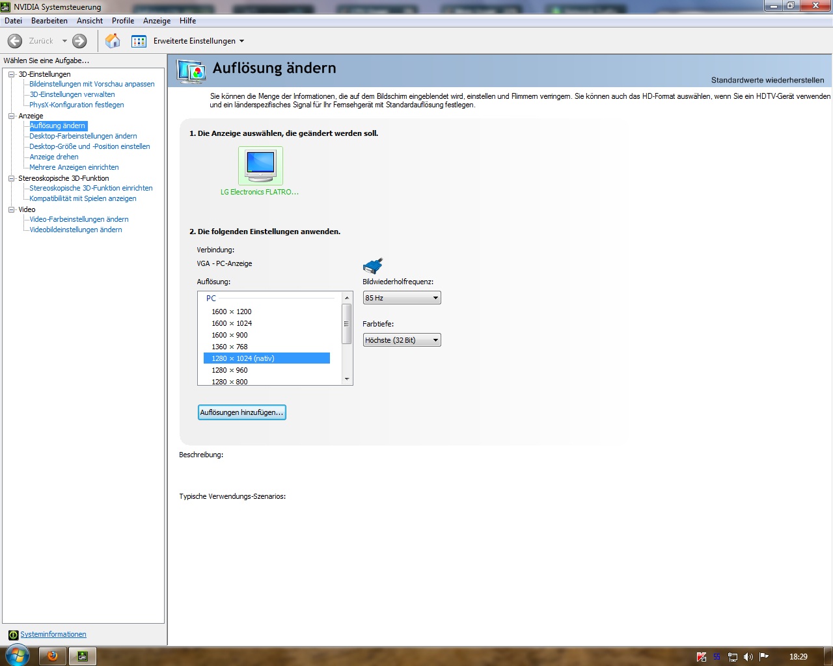
Task: Select resolution 1600 × 1024
Action: [x=267, y=323]
